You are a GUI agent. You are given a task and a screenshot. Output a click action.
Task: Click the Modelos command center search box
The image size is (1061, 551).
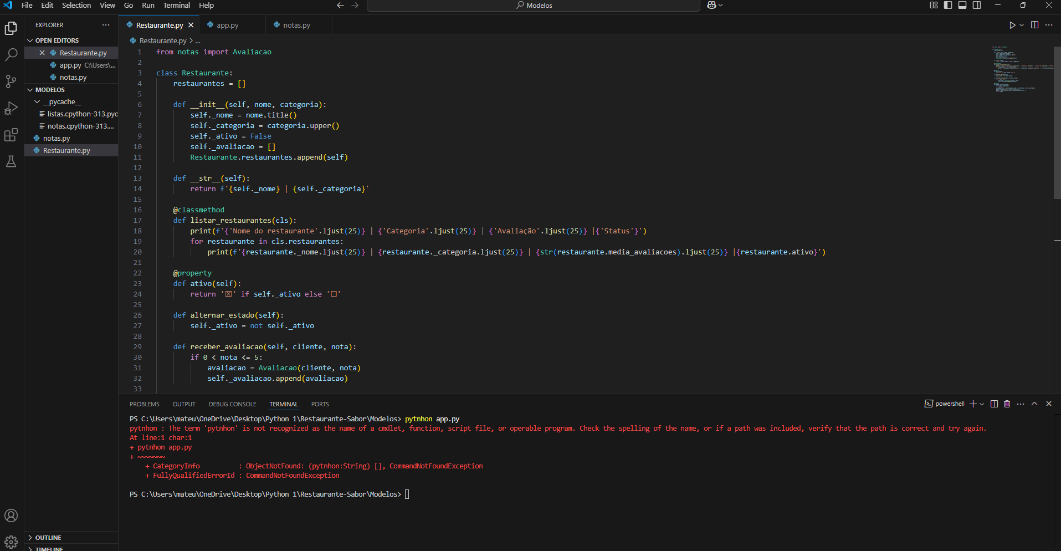[x=534, y=6]
